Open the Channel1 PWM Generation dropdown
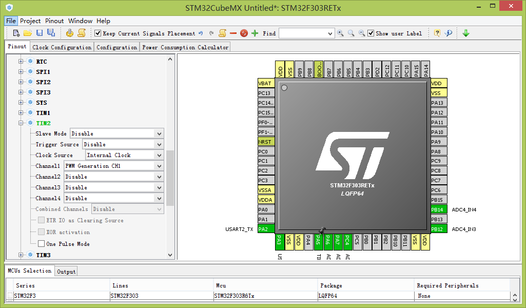 coord(160,166)
